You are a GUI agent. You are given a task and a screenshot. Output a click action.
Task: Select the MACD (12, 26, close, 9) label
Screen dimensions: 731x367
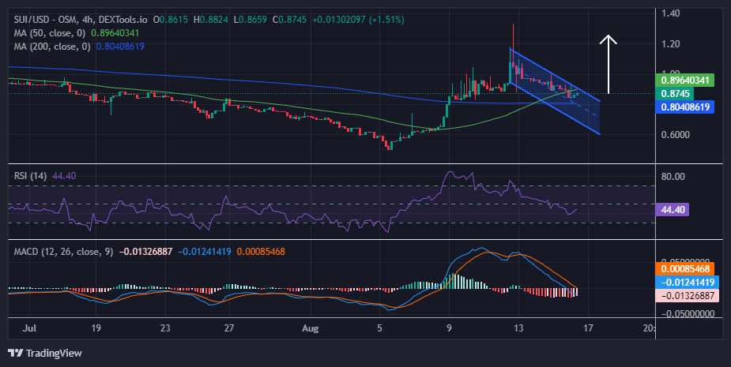63,252
